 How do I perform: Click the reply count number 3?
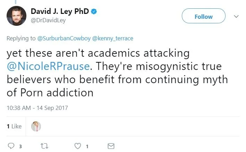point(20,146)
